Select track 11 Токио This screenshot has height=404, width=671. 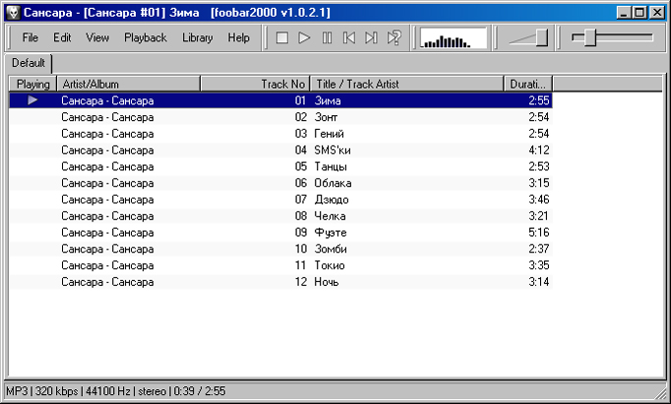tap(280, 265)
